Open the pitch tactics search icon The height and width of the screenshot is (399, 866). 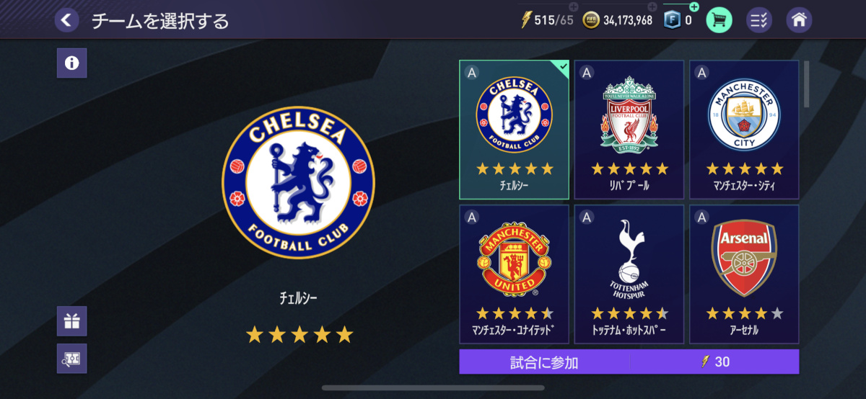tap(71, 359)
